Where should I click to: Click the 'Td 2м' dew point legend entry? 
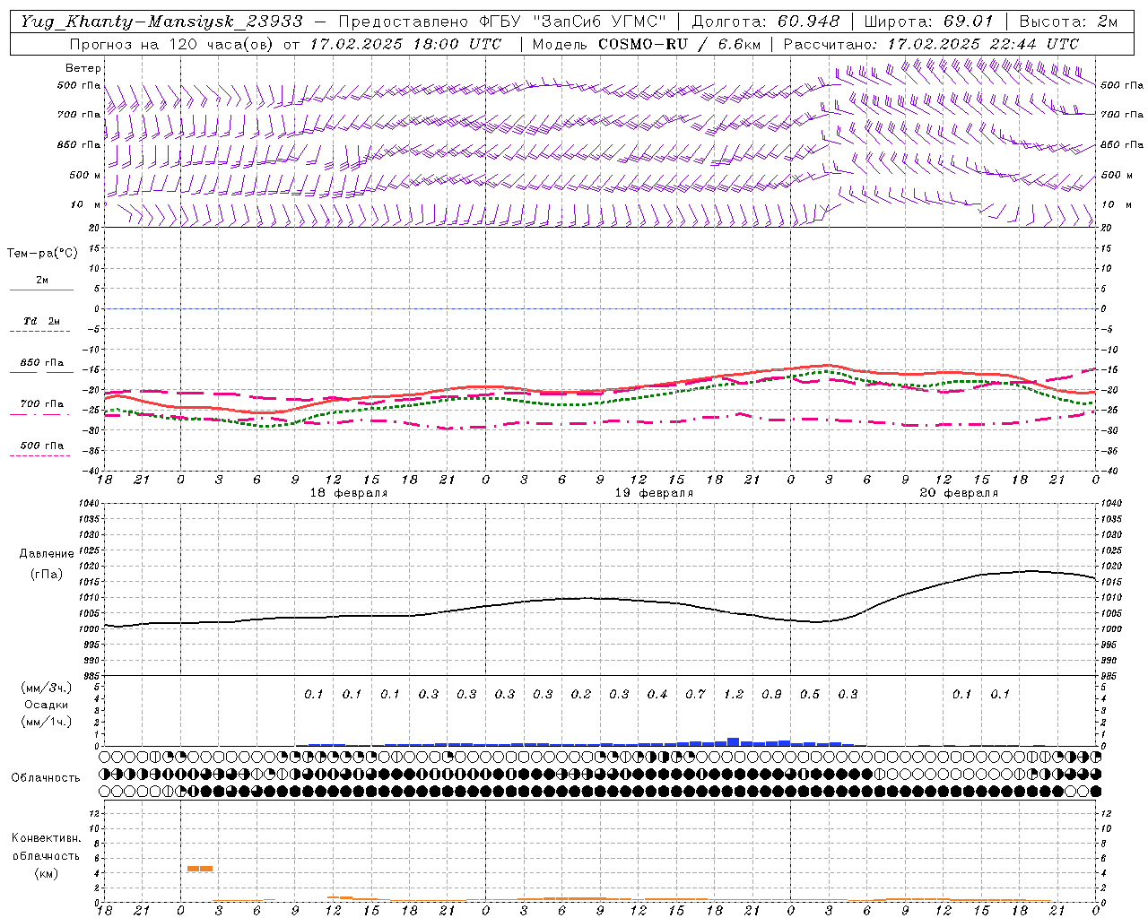(41, 321)
